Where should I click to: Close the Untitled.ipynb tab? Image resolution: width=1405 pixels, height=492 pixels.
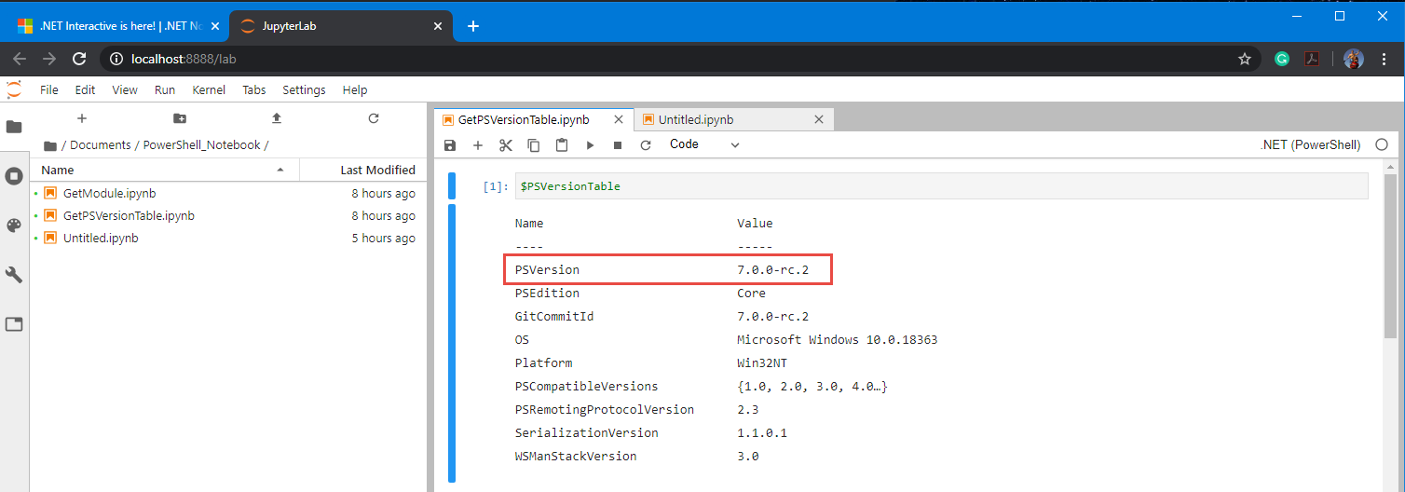click(819, 119)
